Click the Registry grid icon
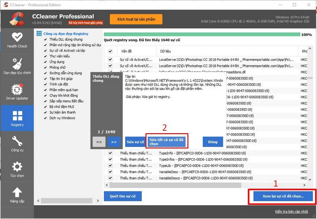 tap(17, 116)
